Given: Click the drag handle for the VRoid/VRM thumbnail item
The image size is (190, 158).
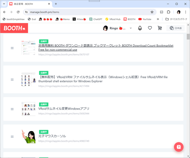Looking at the screenshot, I should click(x=12, y=79).
